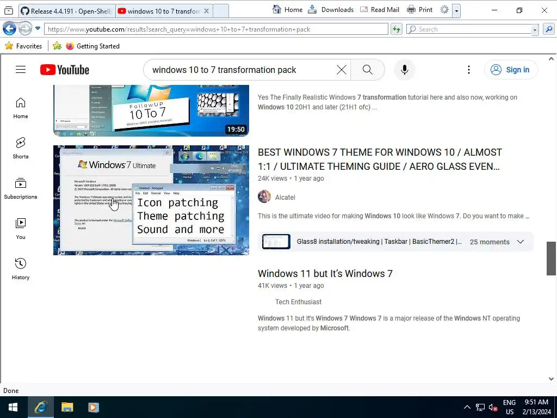Go to Home in YouTube sidebar
This screenshot has width=557, height=418.
click(x=21, y=108)
